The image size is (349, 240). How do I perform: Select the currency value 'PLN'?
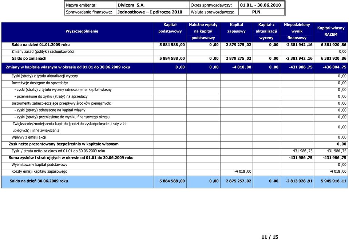(x=256, y=12)
